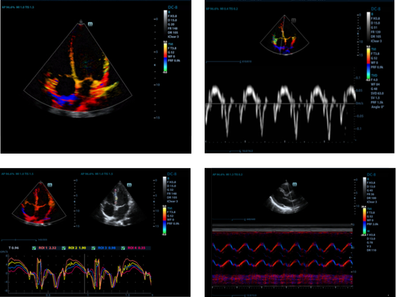
Task: Click the DC-8 system logo on top-left panel
Action: tap(172, 7)
